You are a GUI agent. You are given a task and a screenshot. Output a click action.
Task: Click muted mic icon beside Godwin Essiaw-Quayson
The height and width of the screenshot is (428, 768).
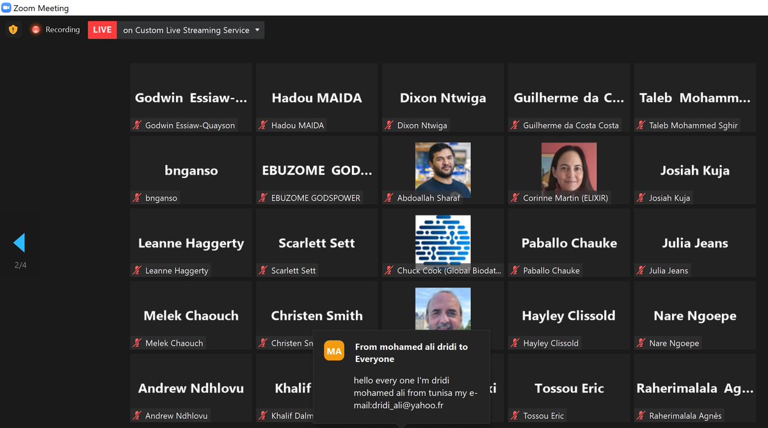(x=137, y=125)
